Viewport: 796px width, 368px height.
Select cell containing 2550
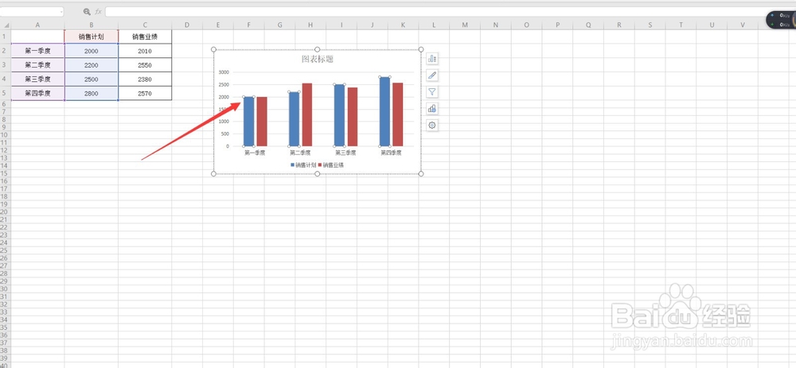click(x=145, y=65)
